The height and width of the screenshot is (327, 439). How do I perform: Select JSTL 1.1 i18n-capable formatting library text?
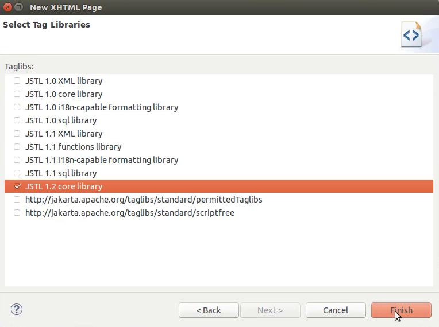(102, 160)
